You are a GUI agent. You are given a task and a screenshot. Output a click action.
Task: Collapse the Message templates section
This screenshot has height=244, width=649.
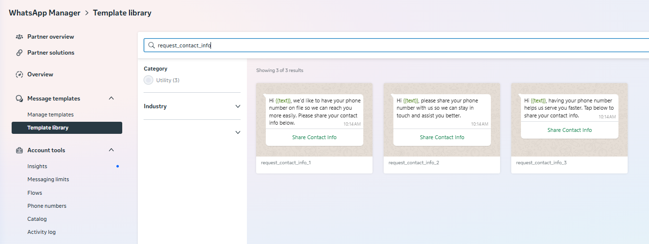[x=111, y=99]
